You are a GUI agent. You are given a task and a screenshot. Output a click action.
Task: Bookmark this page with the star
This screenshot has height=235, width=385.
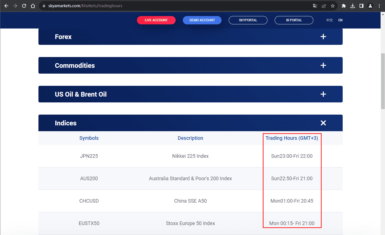333,6
